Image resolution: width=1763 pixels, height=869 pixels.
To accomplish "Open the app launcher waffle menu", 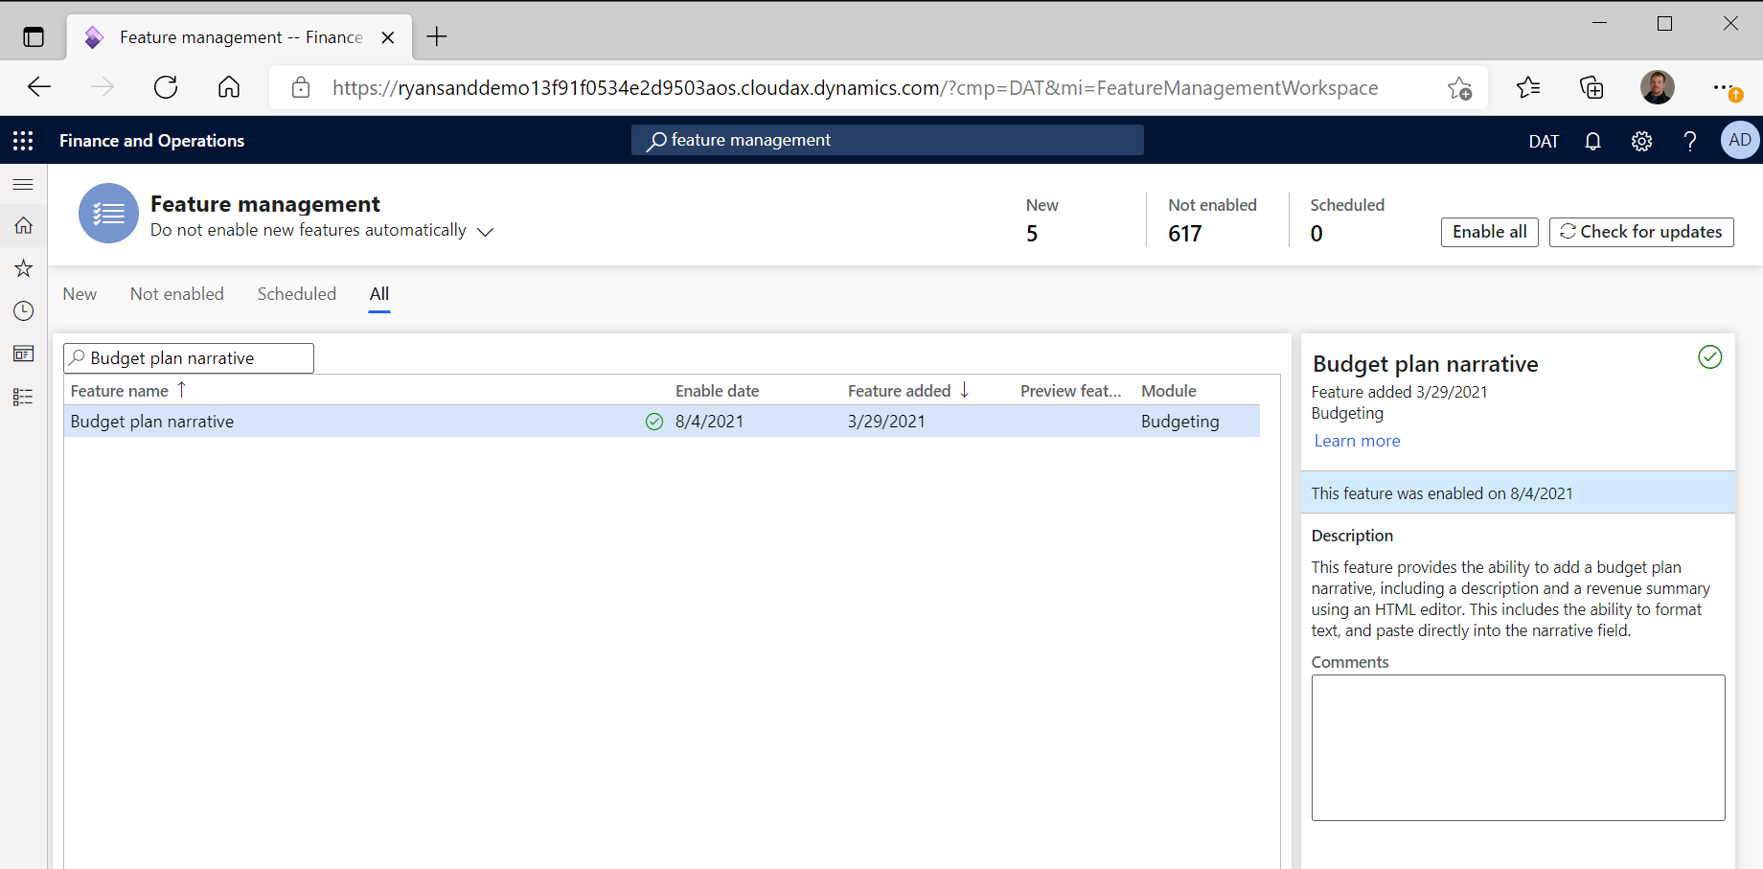I will 23,141.
